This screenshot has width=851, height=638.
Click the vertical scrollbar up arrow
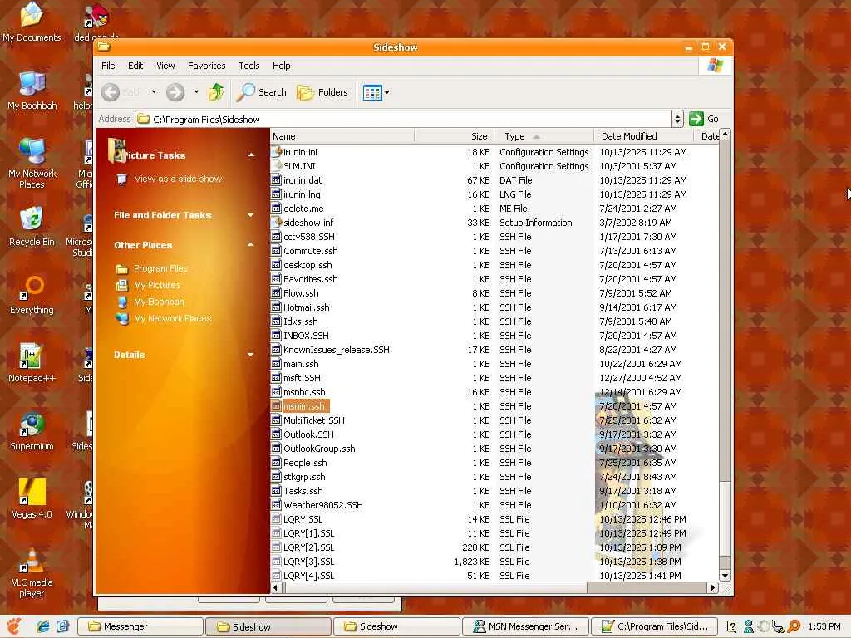pyautogui.click(x=725, y=134)
